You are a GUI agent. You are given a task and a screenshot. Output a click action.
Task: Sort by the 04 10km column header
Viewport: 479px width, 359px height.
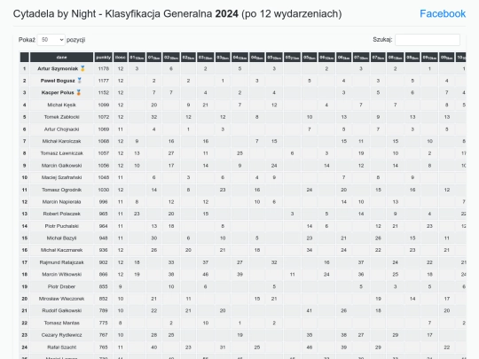239,58
